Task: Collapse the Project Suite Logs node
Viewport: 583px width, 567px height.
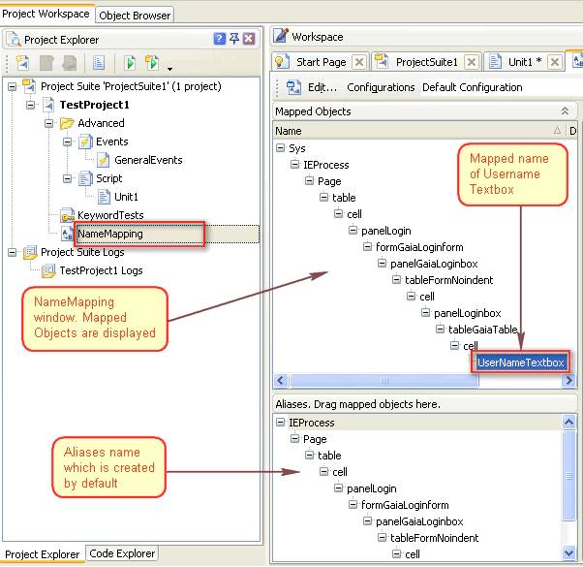Action: [13, 252]
